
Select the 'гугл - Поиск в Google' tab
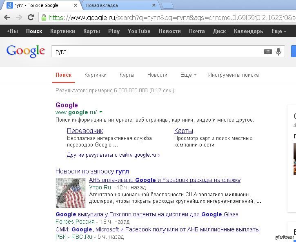41,5
